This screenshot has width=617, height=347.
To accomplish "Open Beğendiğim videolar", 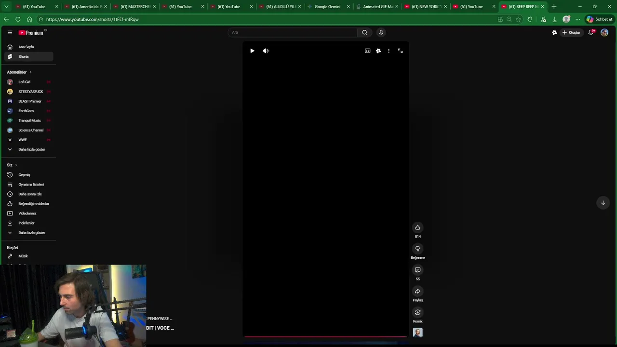I will [29, 204].
